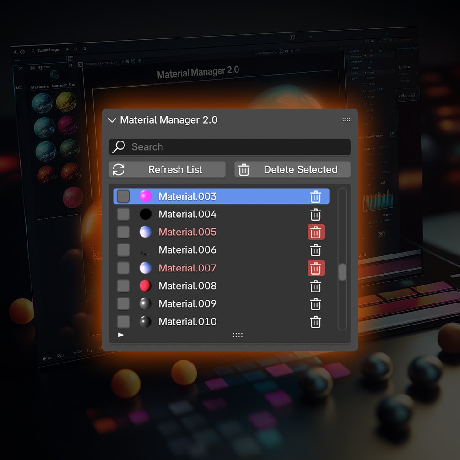This screenshot has height=460, width=460.
Task: Check the selection box beside Material.007
Action: click(x=123, y=268)
